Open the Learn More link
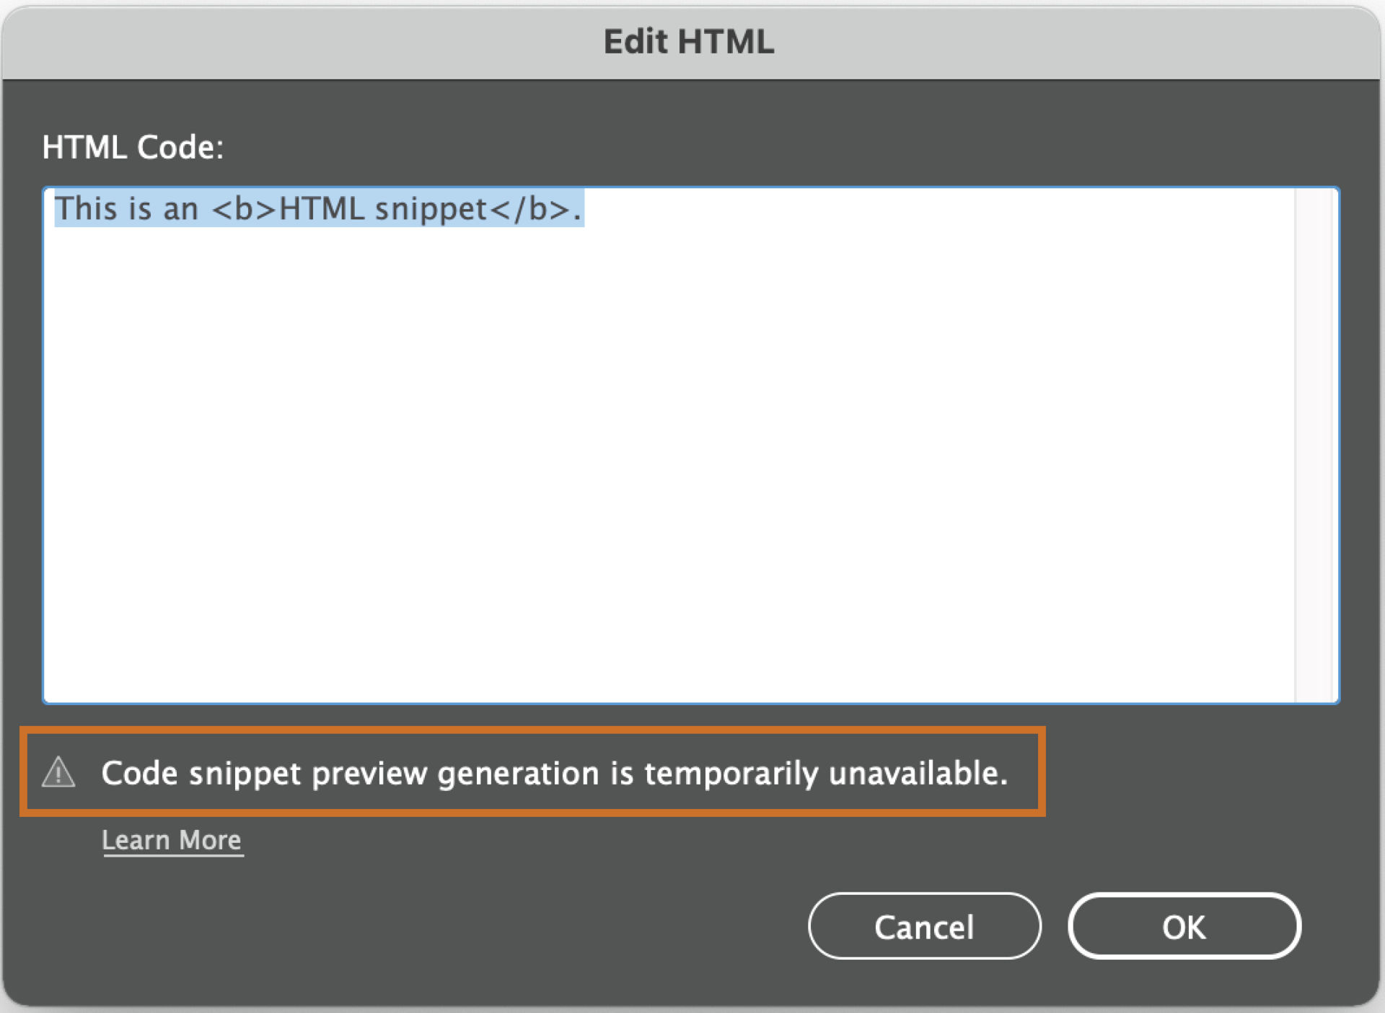The height and width of the screenshot is (1013, 1385). pyautogui.click(x=172, y=839)
